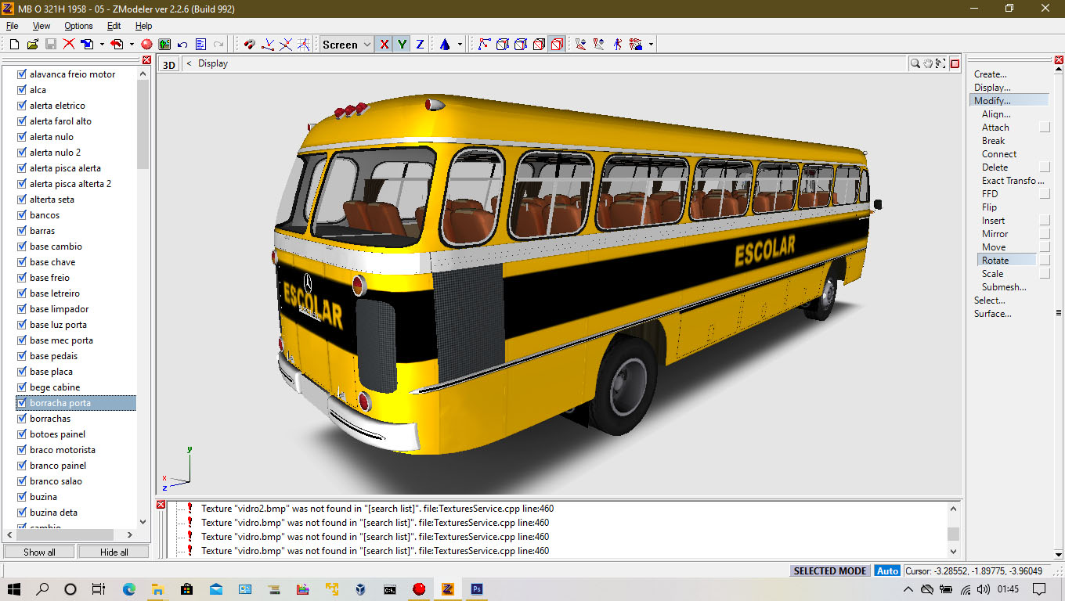Image resolution: width=1065 pixels, height=601 pixels.
Task: Click the Hide all button
Action: (114, 552)
